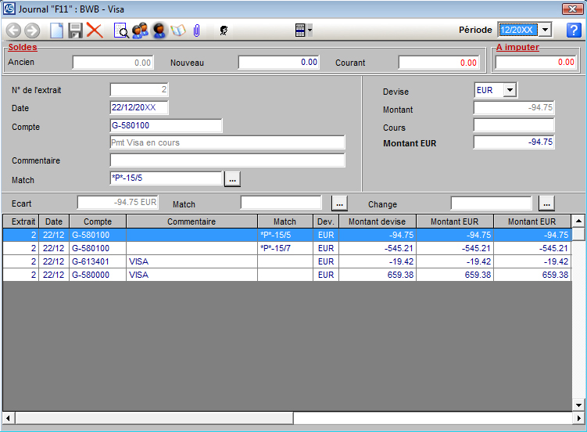Click the Compte field containing G-580100

tap(166, 126)
